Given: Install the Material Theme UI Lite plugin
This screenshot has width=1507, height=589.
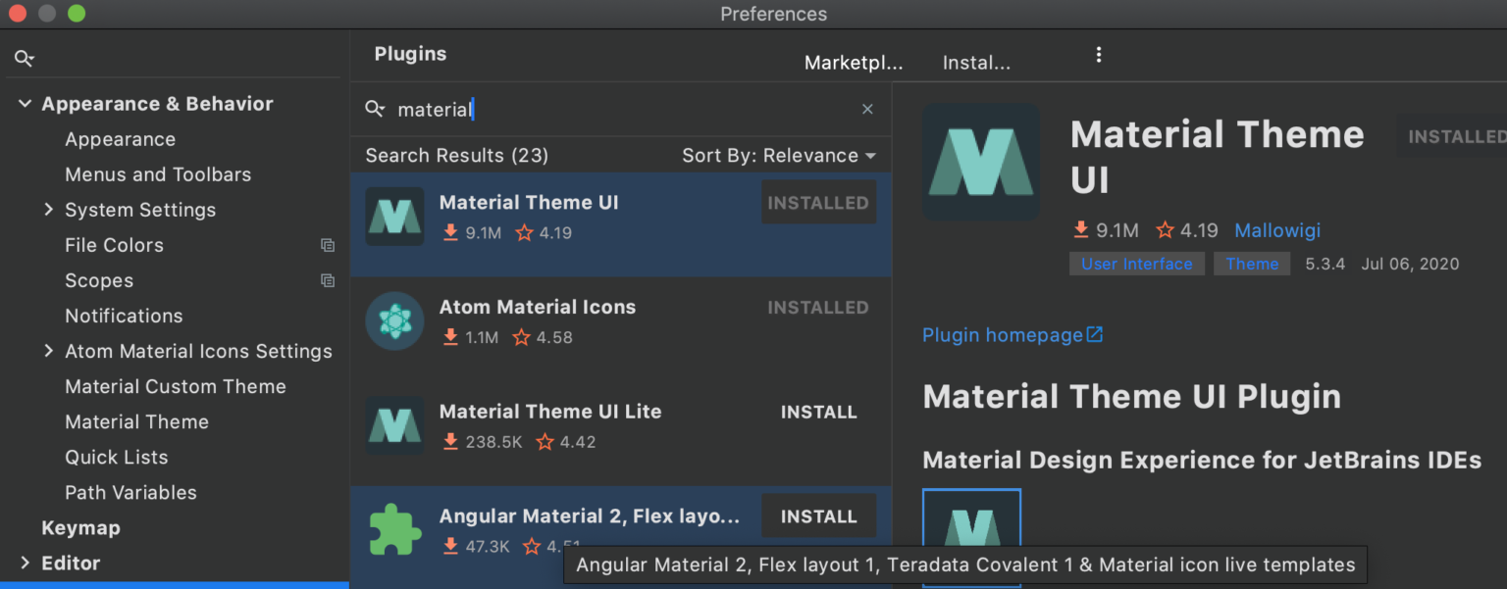Looking at the screenshot, I should pyautogui.click(x=818, y=412).
